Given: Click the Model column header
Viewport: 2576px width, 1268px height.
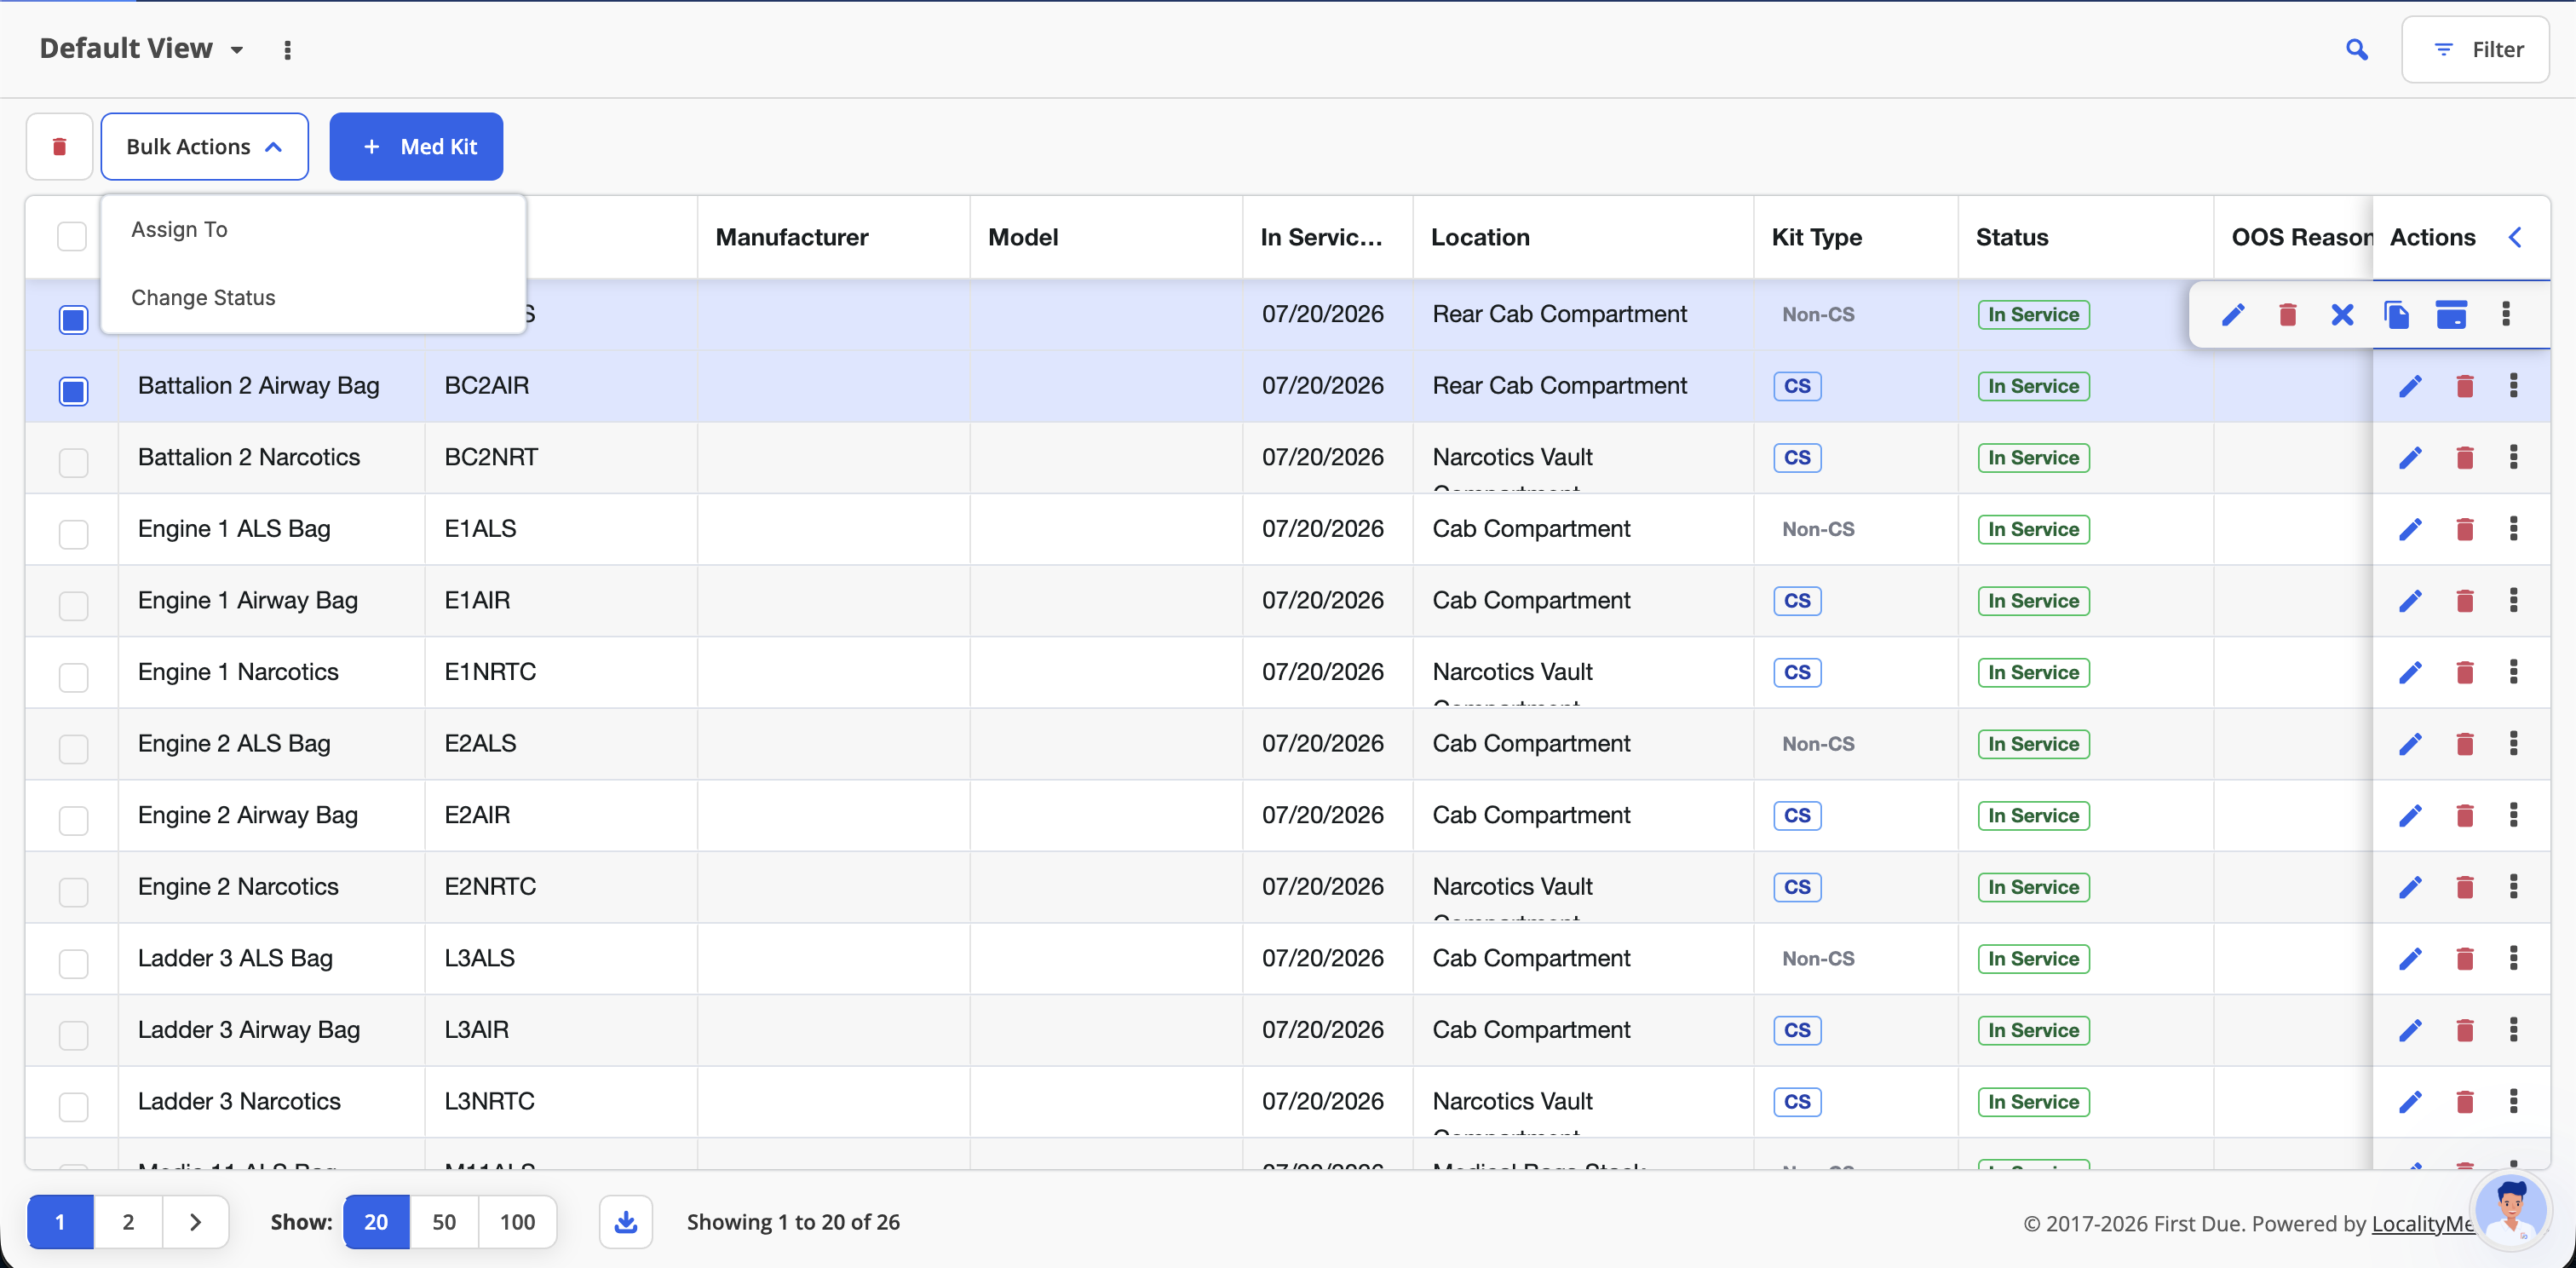Looking at the screenshot, I should (1023, 237).
